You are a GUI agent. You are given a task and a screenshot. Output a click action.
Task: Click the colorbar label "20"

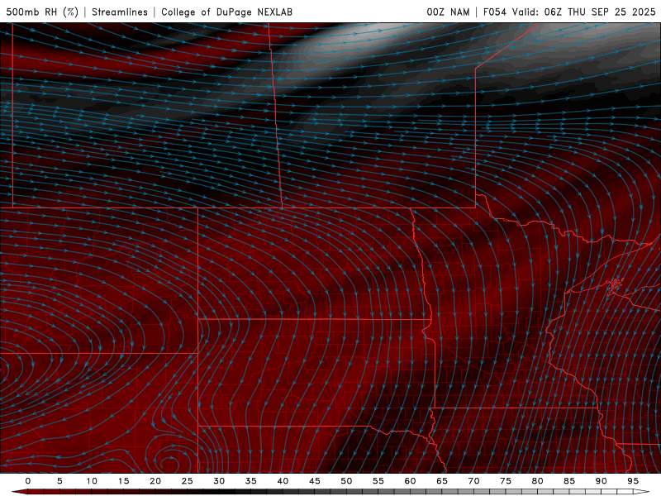[155, 481]
